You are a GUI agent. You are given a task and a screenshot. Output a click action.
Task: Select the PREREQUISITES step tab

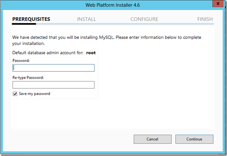pos(31,19)
